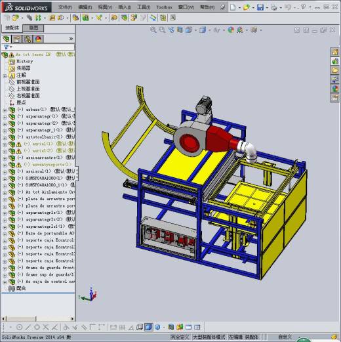Open the 插入(I) menu
The image size is (341, 342).
(125, 7)
